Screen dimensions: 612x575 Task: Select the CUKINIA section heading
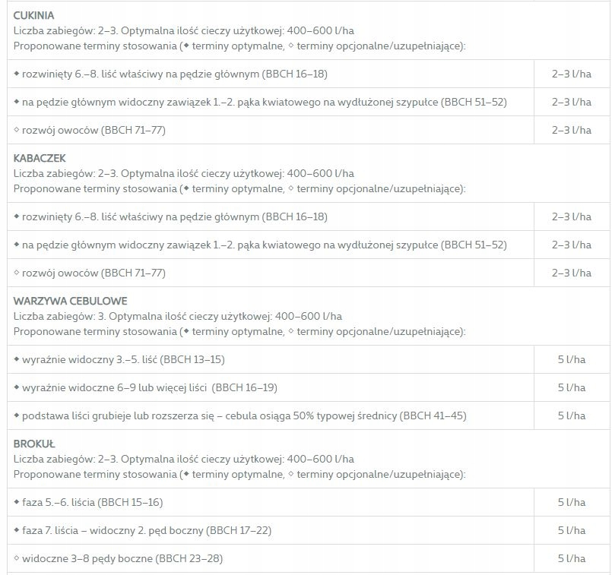[x=34, y=15]
